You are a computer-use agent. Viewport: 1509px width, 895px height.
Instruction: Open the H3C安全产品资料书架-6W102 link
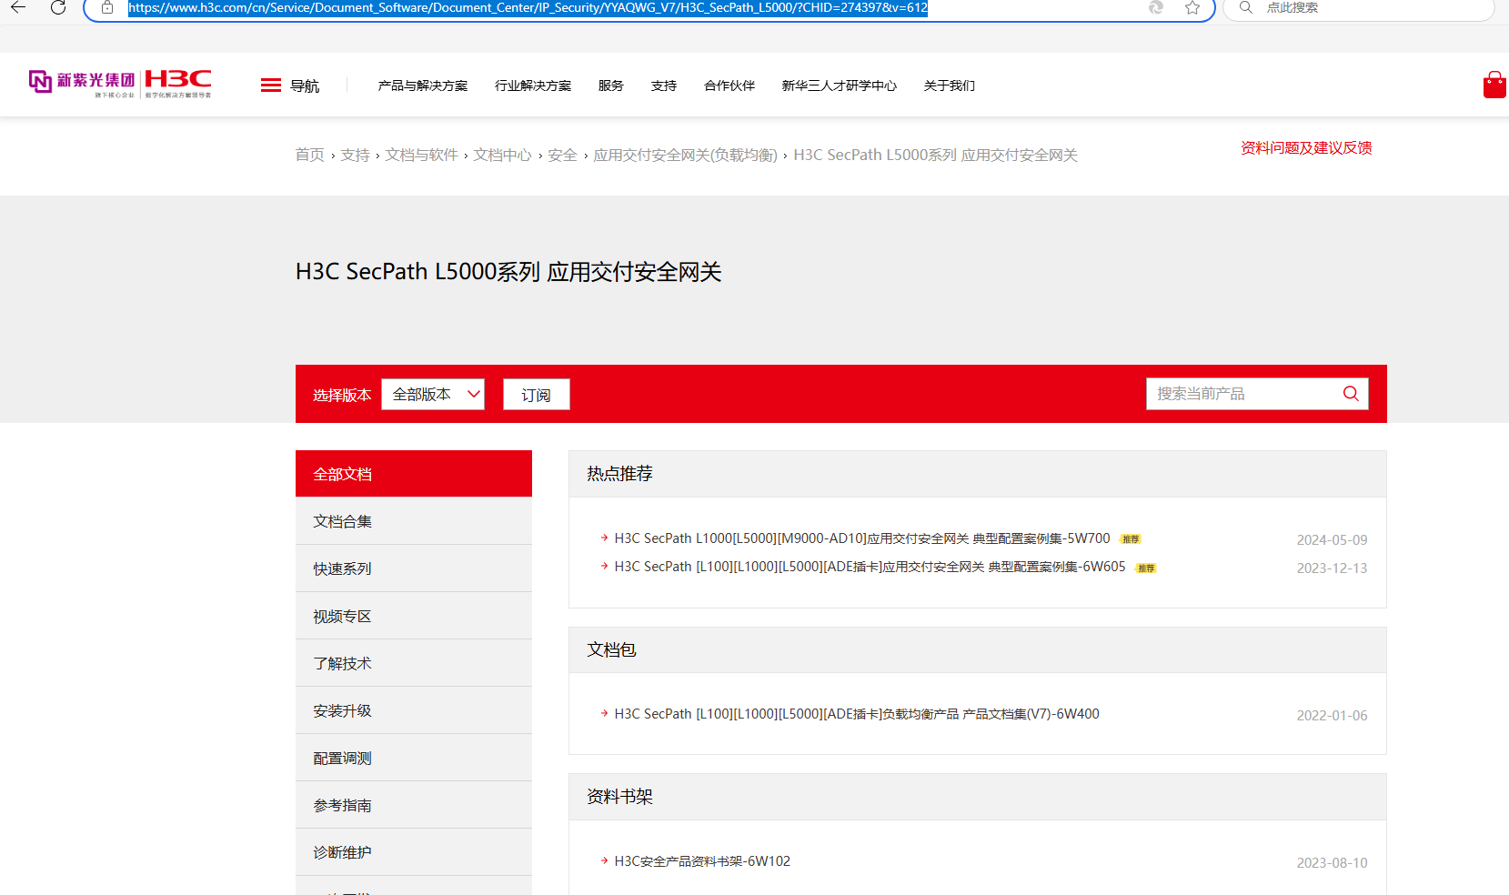[702, 861]
